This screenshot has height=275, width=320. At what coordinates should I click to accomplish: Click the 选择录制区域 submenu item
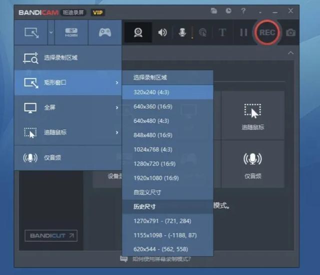point(168,78)
